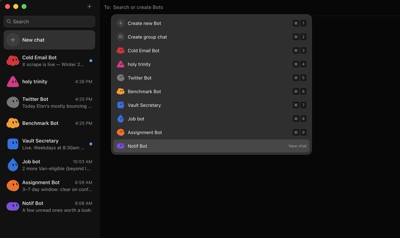Click orange Assignment Bot icon in dropdown
The height and width of the screenshot is (238, 400).
121,133
